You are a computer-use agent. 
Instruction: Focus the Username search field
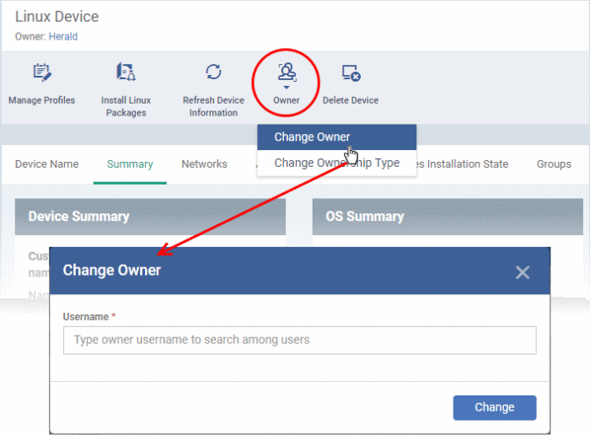coord(299,341)
